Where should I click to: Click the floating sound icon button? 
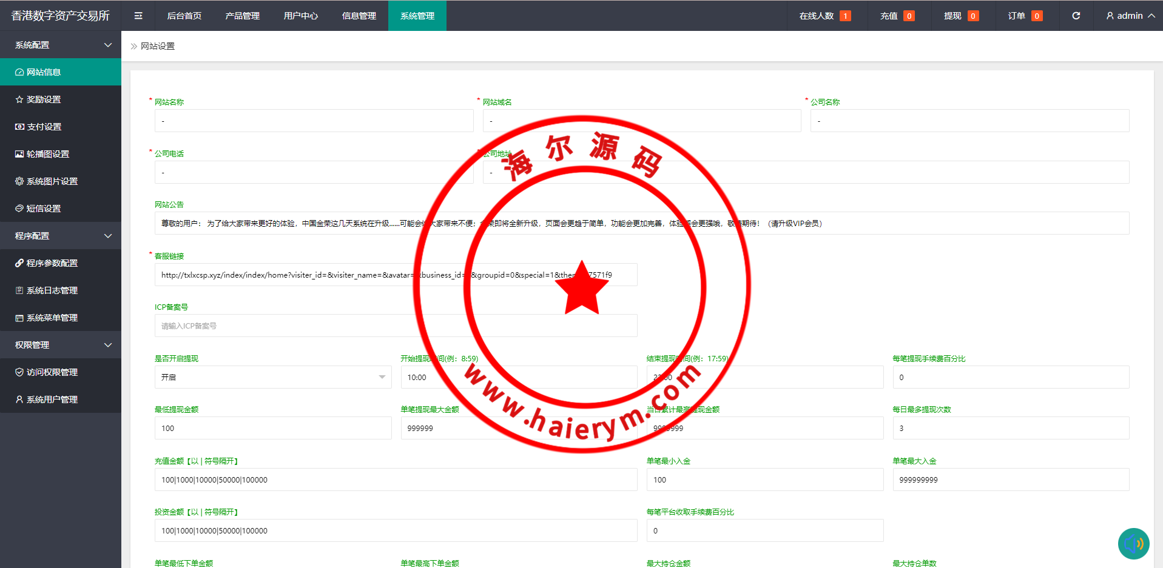tap(1133, 543)
